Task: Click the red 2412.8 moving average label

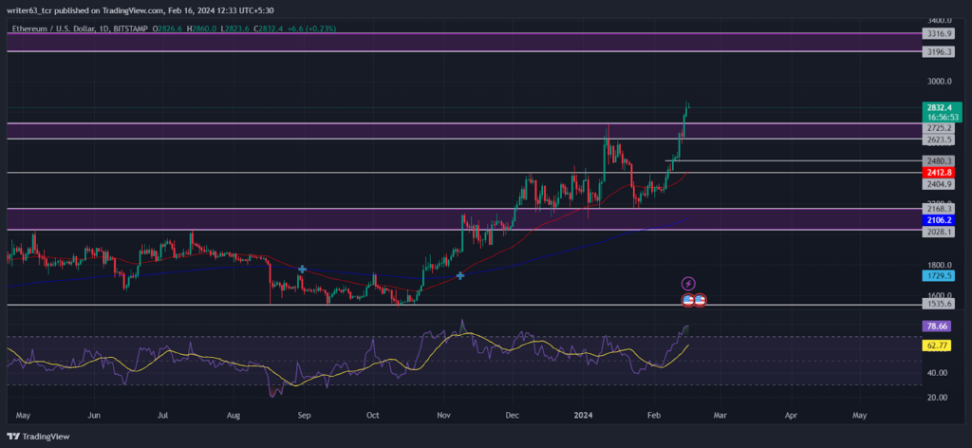Action: 937,172
